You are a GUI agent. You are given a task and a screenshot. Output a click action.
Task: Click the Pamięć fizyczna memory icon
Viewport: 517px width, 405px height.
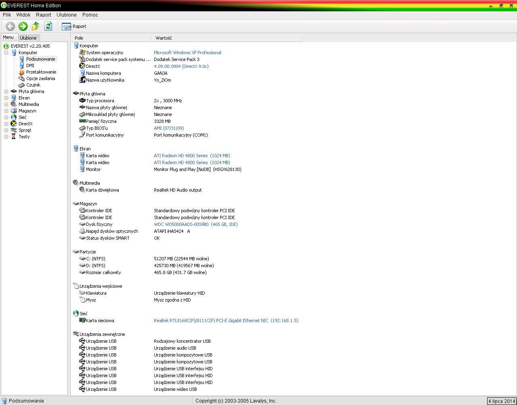[x=82, y=121]
